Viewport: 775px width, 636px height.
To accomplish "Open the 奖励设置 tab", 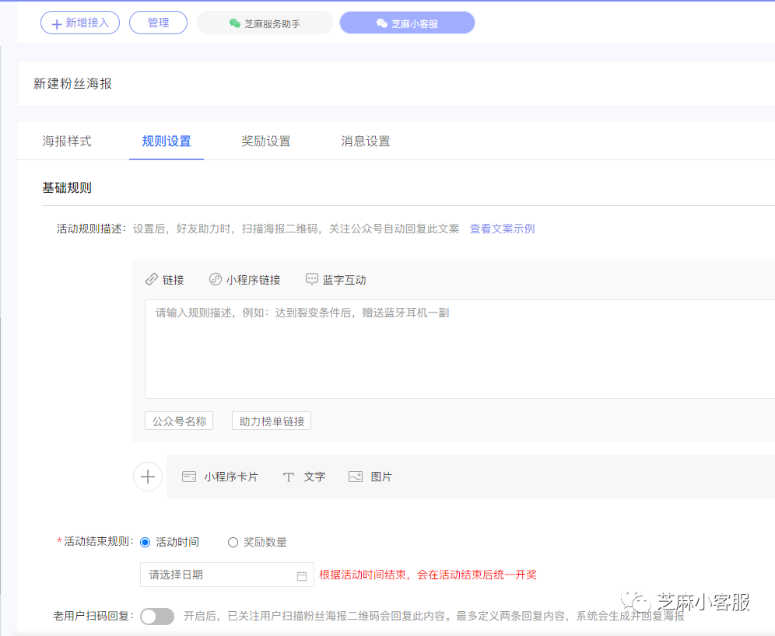I will (x=266, y=142).
